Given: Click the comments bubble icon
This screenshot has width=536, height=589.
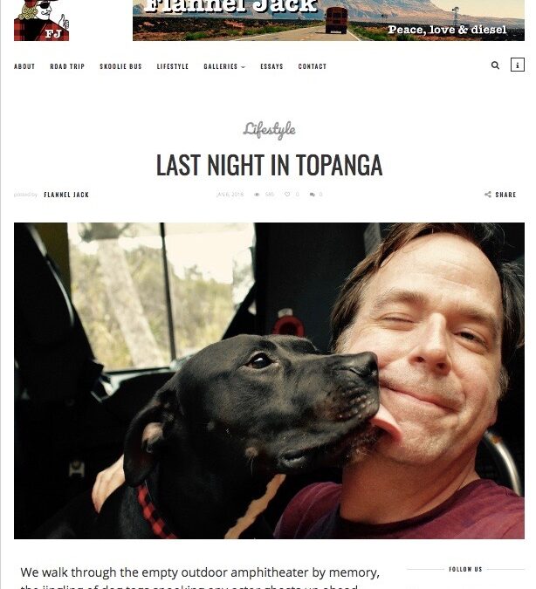Looking at the screenshot, I should tap(312, 195).
